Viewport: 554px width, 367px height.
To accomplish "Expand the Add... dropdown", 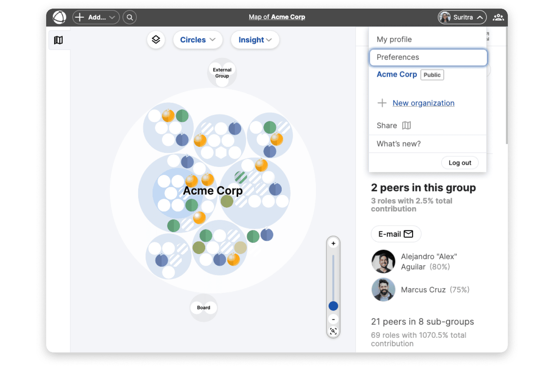I will click(x=96, y=17).
